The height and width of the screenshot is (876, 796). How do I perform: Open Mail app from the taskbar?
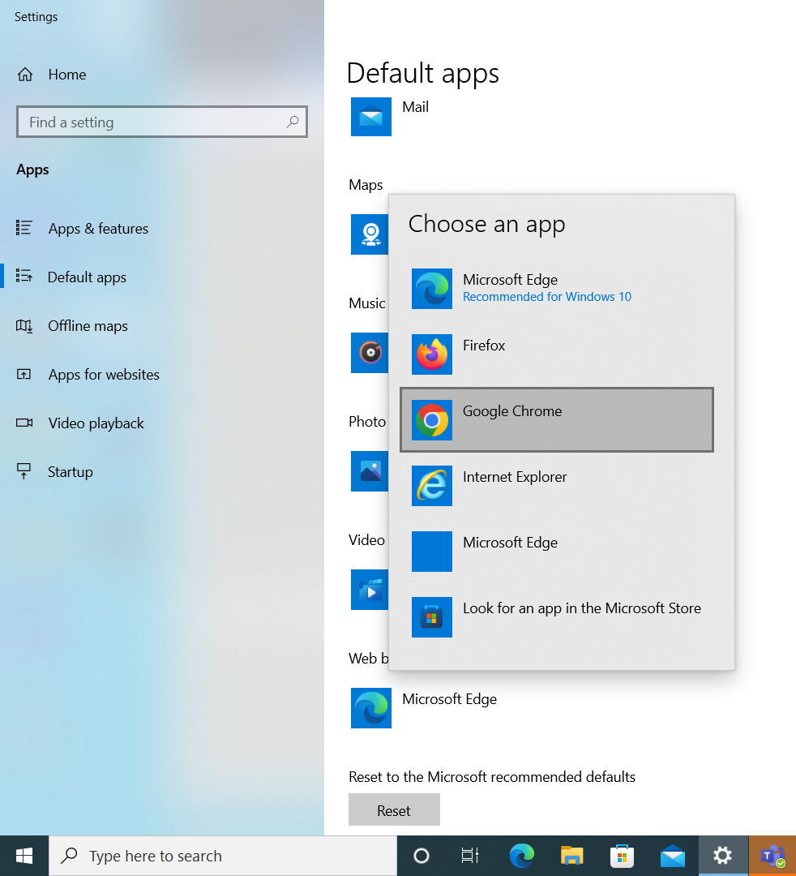(x=672, y=856)
